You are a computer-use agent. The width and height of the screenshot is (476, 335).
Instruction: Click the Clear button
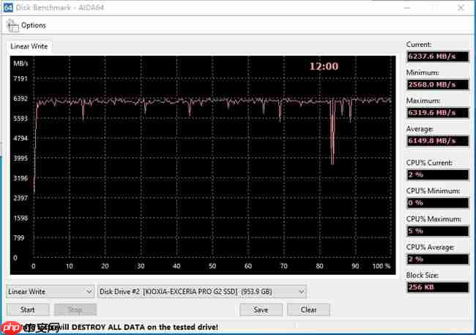(308, 310)
